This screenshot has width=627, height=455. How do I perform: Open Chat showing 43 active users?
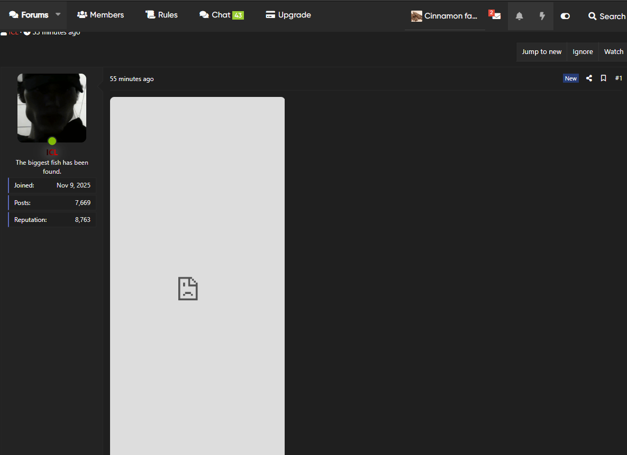point(221,14)
